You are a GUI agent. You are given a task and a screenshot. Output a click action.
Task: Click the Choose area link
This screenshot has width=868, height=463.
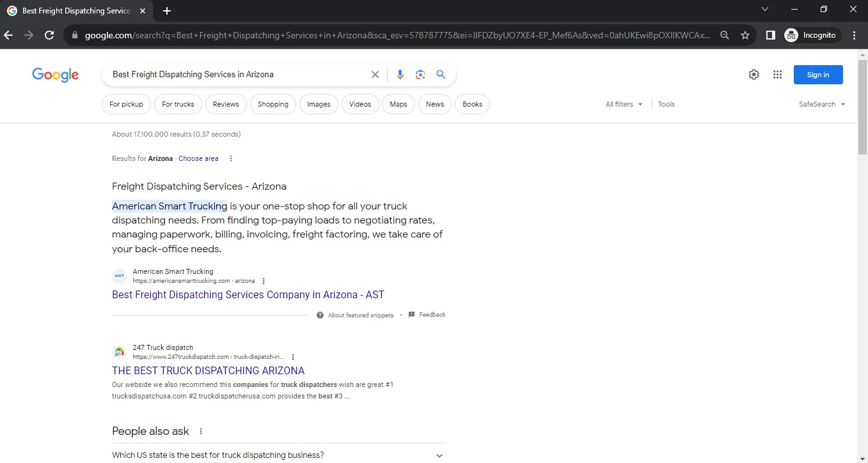coord(198,158)
